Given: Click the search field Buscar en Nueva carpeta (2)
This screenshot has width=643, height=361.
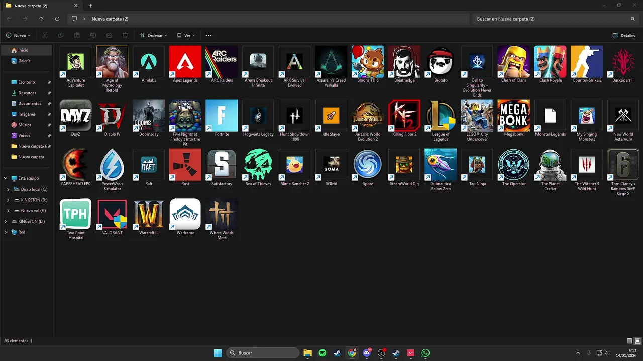Looking at the screenshot, I should click(555, 19).
